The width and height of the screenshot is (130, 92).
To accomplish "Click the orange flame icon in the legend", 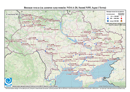I will pyautogui.click(x=121, y=21).
